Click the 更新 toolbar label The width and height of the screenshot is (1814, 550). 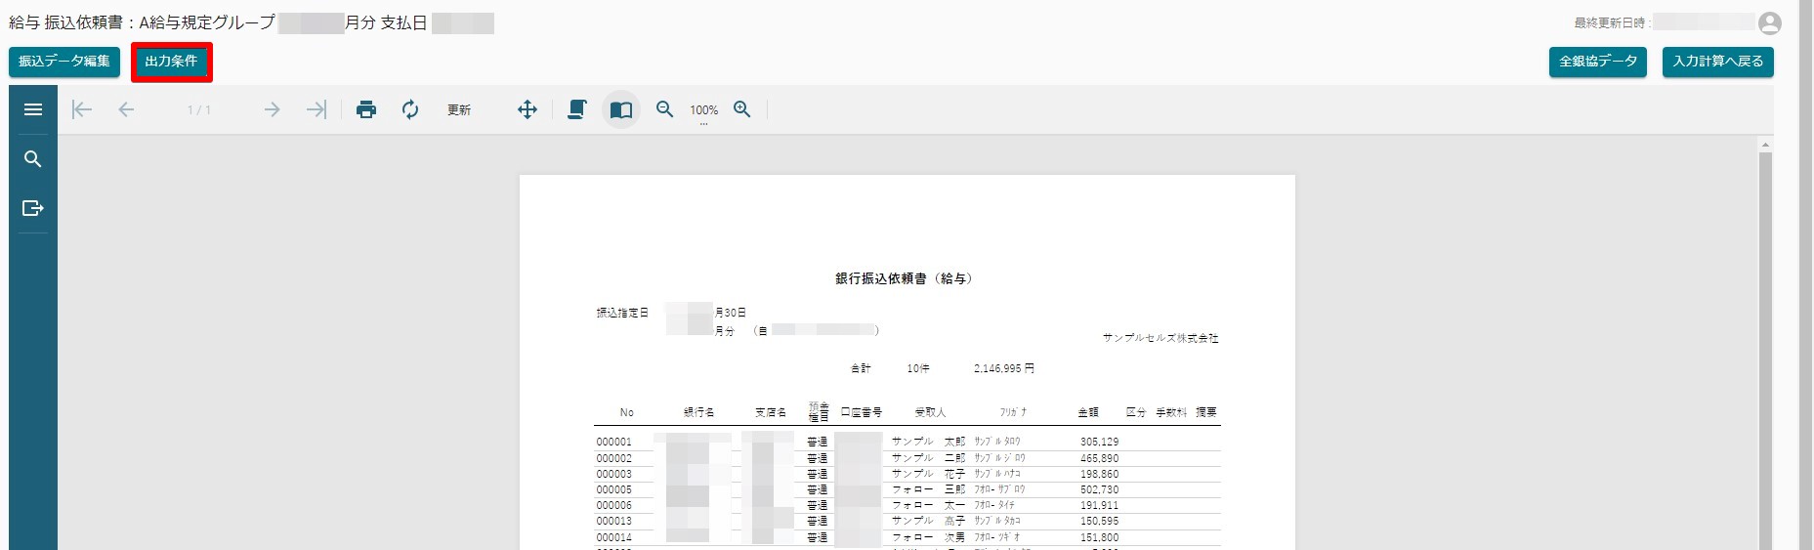coord(459,110)
